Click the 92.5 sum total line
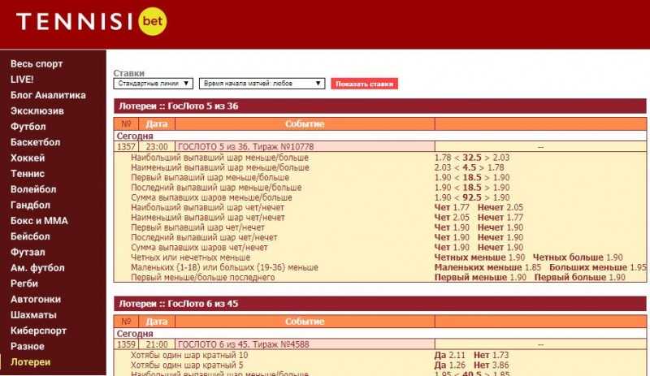Viewport: 650px width, 376px height. pyautogui.click(x=472, y=197)
